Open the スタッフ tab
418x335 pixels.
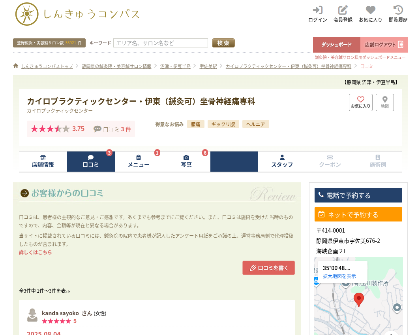[x=282, y=161]
